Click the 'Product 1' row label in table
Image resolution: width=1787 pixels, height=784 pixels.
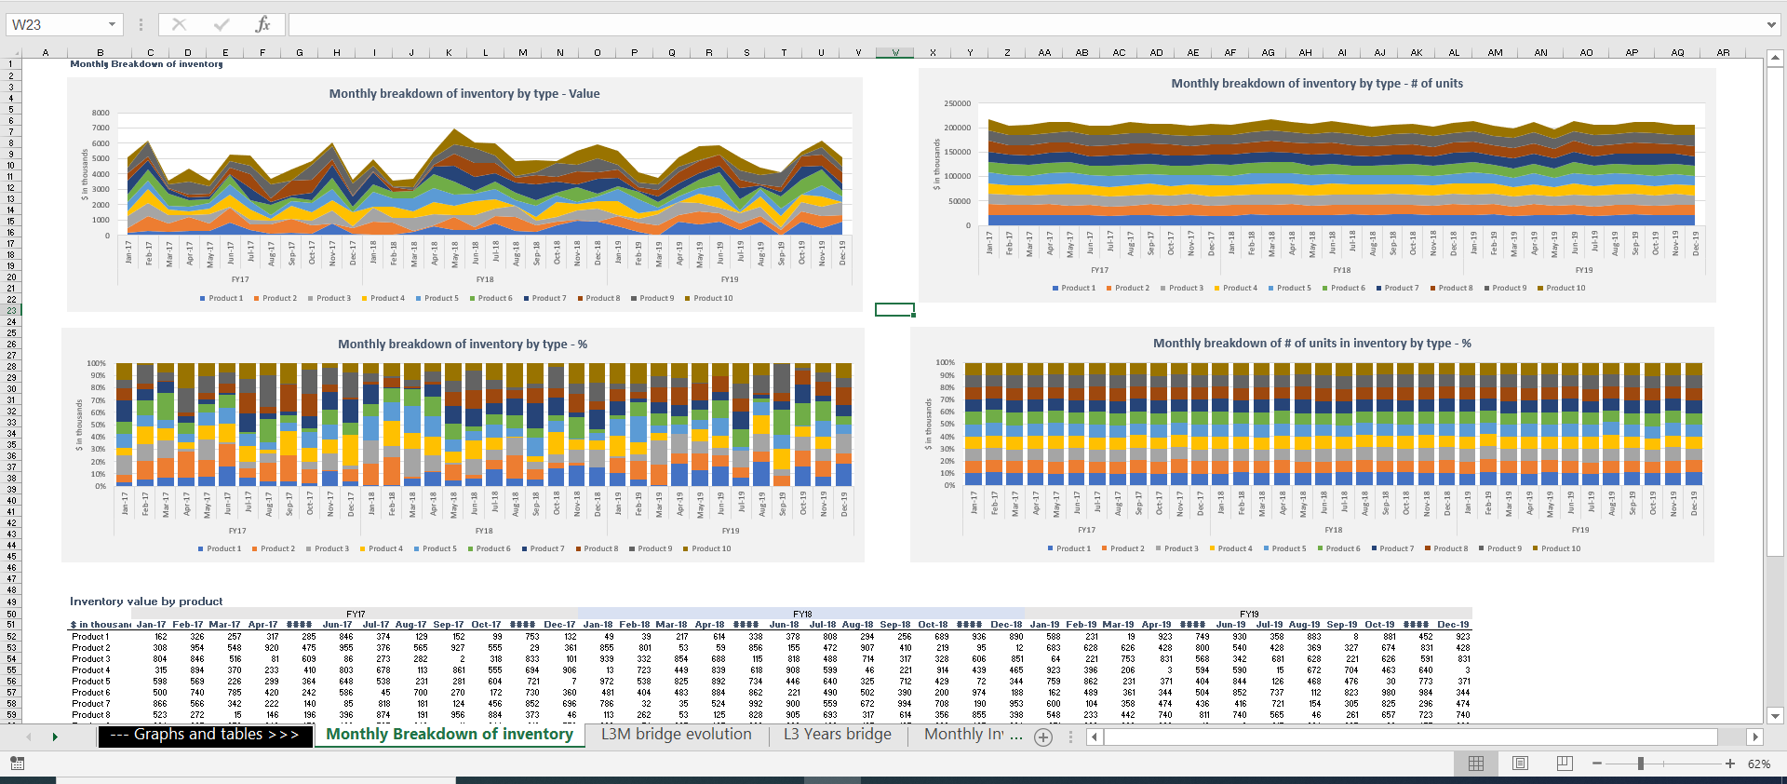pyautogui.click(x=90, y=637)
